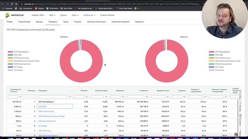This screenshot has width=248, height=139.
Task: Toggle ООО ОДК in Продажи chart legend
Action: pos(15,55)
